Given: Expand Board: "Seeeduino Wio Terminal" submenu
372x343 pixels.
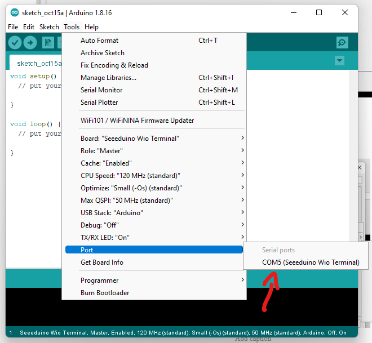Looking at the screenshot, I should coord(154,139).
